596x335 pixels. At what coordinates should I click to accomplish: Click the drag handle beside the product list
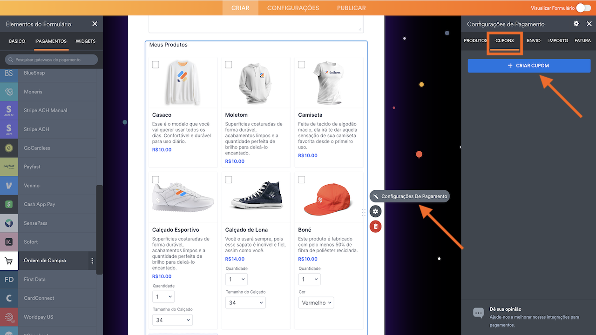coord(364,212)
